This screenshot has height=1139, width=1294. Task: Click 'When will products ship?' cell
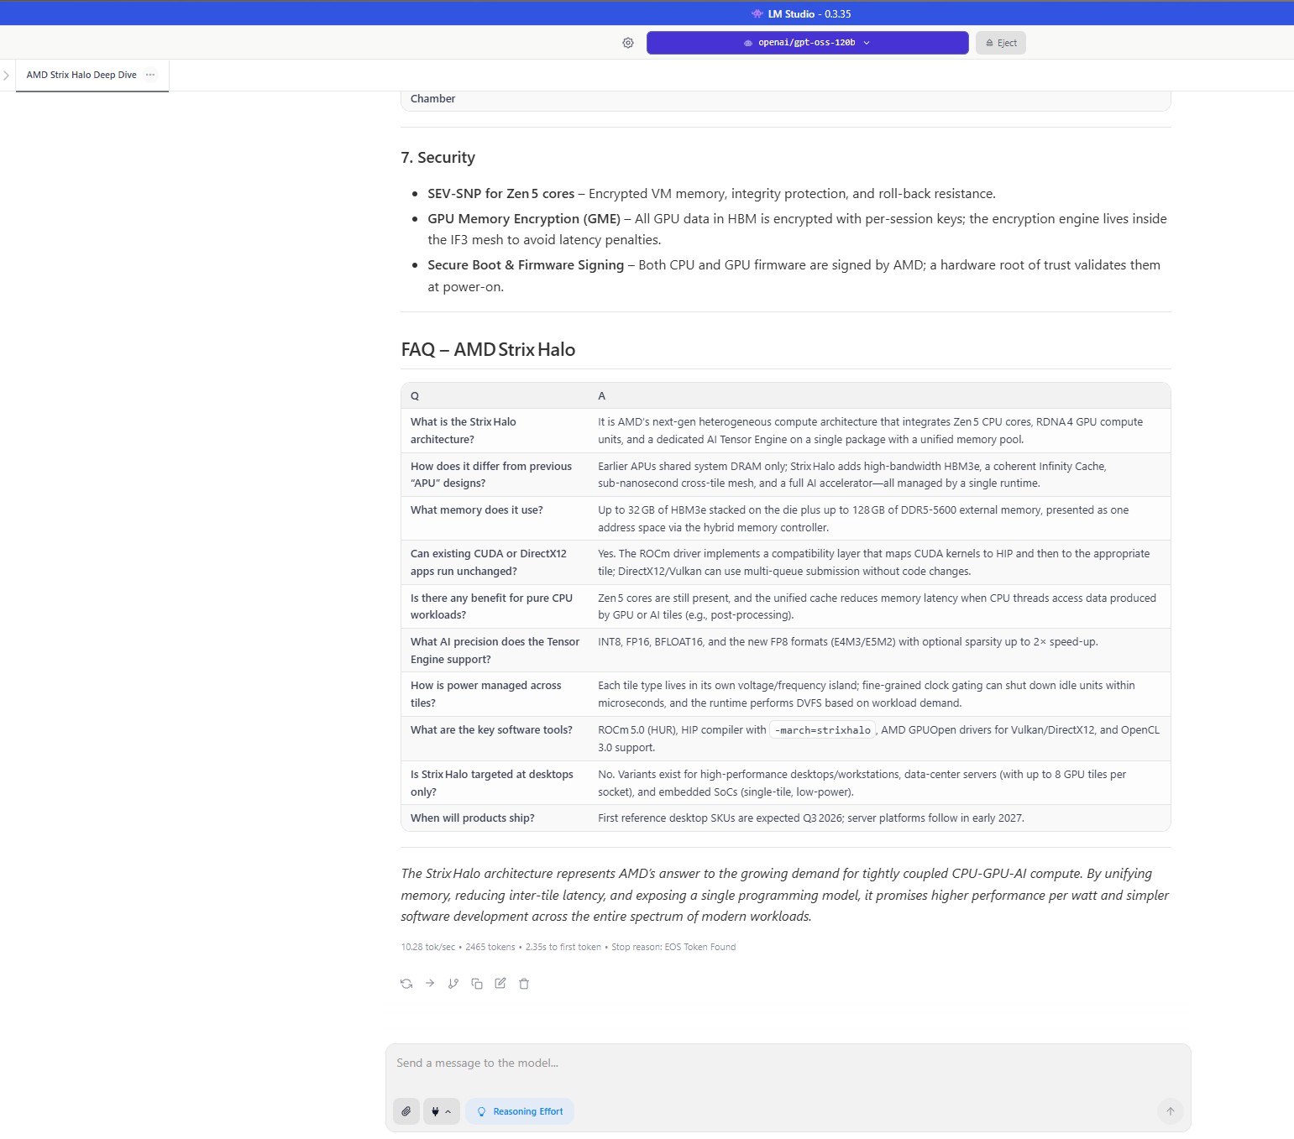click(x=495, y=818)
